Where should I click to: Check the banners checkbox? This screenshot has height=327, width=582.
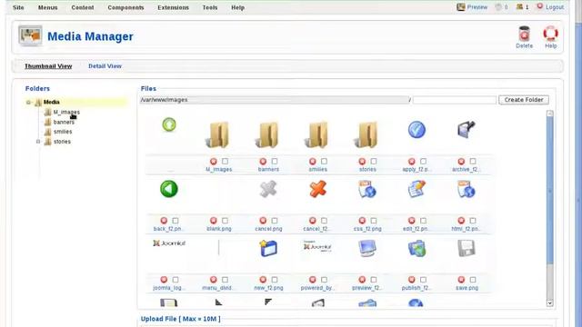[x=275, y=162]
